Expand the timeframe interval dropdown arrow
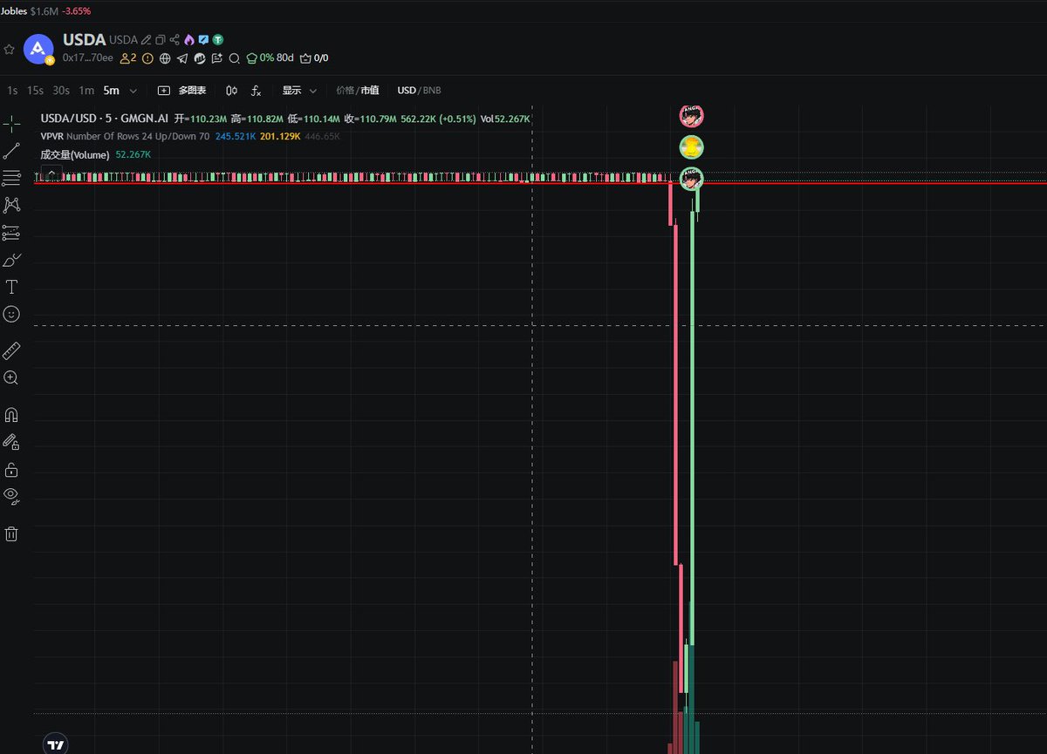Screen dimensions: 1047x754 click(133, 91)
